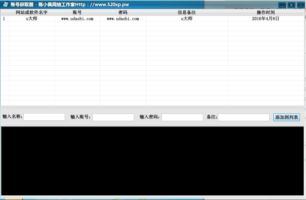
Task: Click the 密码 column header
Action: pos(123,13)
